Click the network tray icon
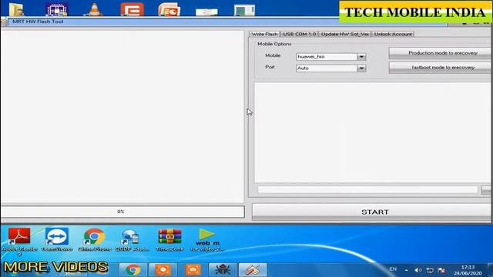This screenshot has width=493, height=277. (x=430, y=270)
